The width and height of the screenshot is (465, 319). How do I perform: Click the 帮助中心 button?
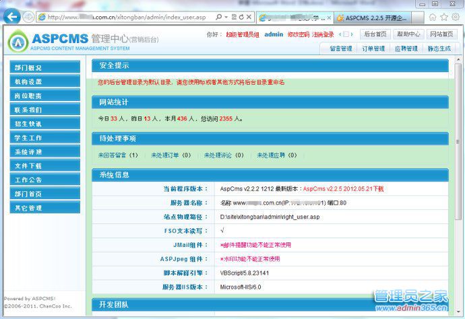[x=408, y=34]
